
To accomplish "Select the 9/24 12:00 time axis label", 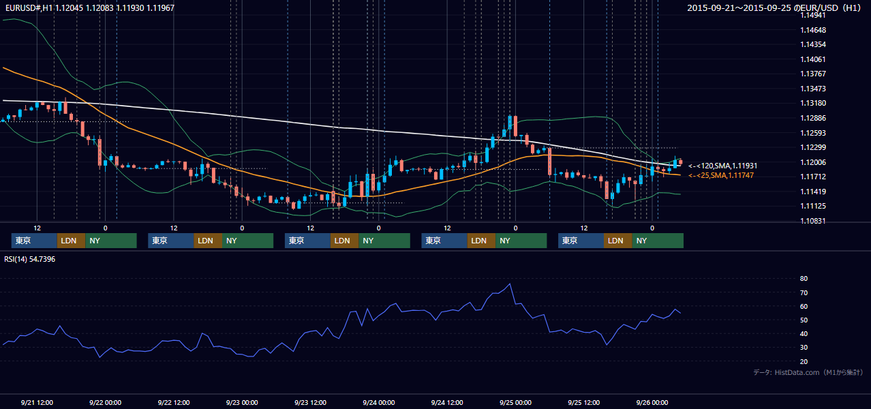I will point(447,402).
